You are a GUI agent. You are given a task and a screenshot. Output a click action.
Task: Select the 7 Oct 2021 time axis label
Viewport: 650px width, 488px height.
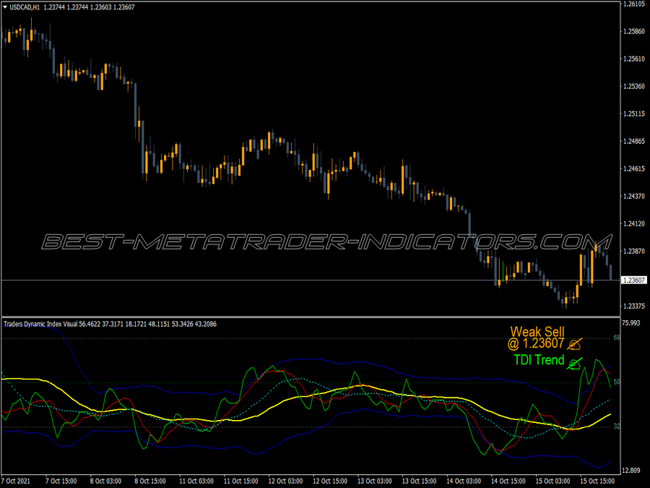[x=16, y=481]
